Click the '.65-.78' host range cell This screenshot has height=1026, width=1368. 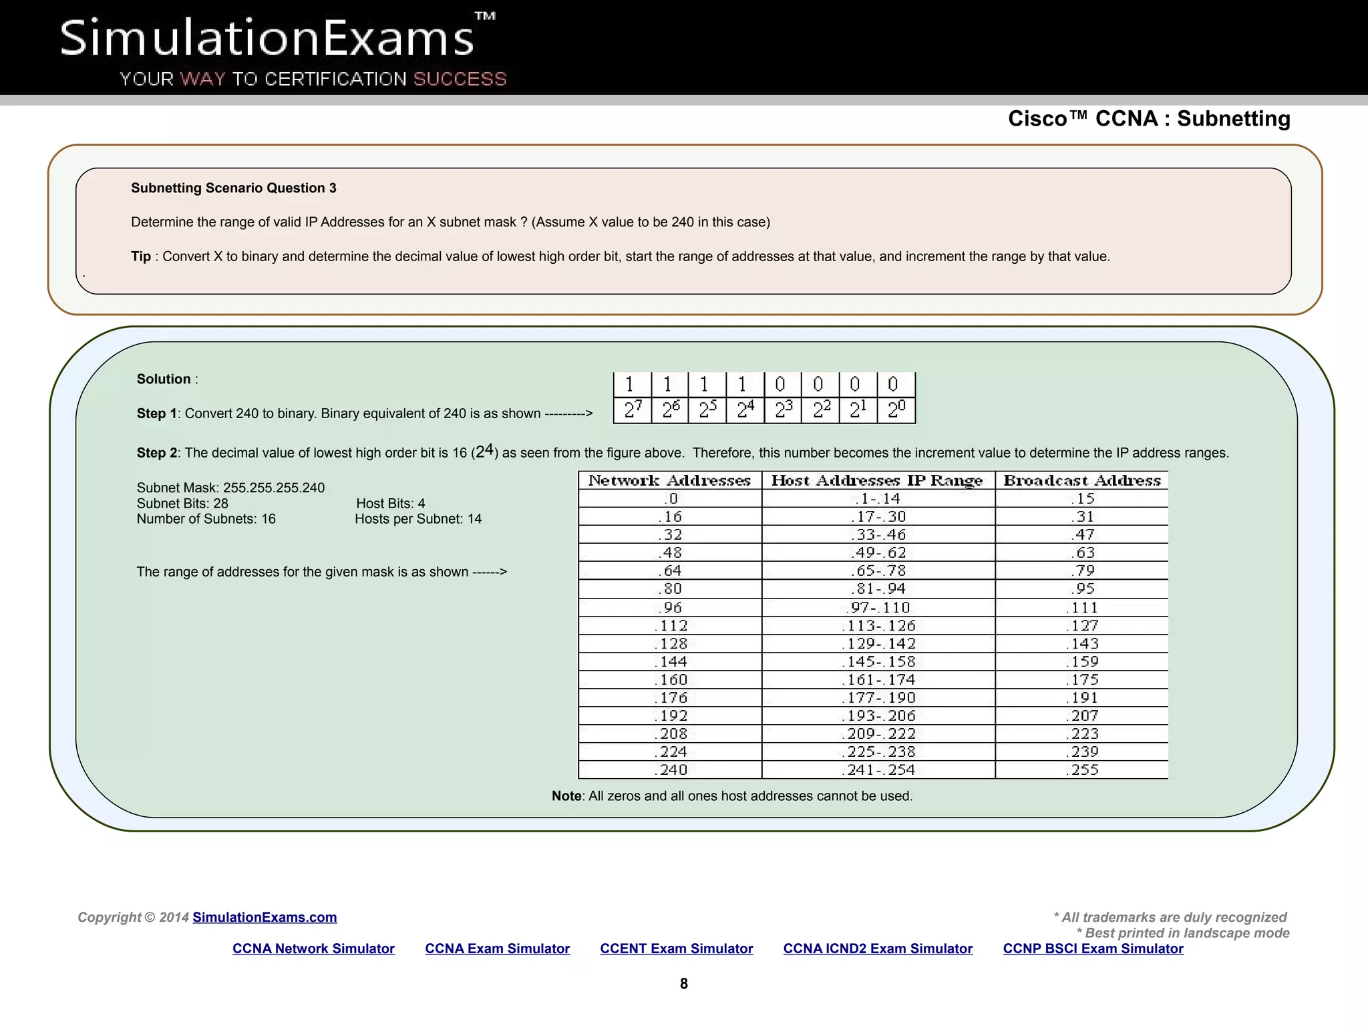point(878,570)
